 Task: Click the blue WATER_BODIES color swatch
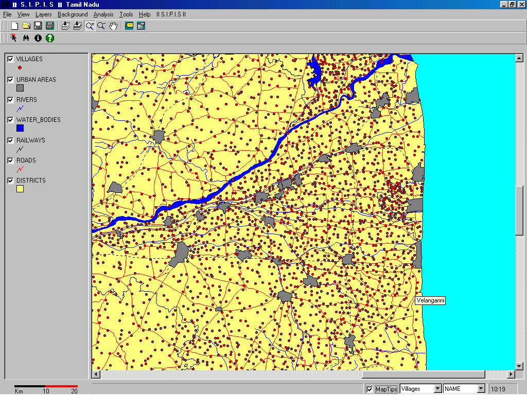coord(20,128)
